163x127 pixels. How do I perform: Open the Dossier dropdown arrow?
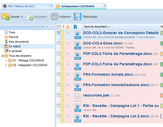coord(22,17)
